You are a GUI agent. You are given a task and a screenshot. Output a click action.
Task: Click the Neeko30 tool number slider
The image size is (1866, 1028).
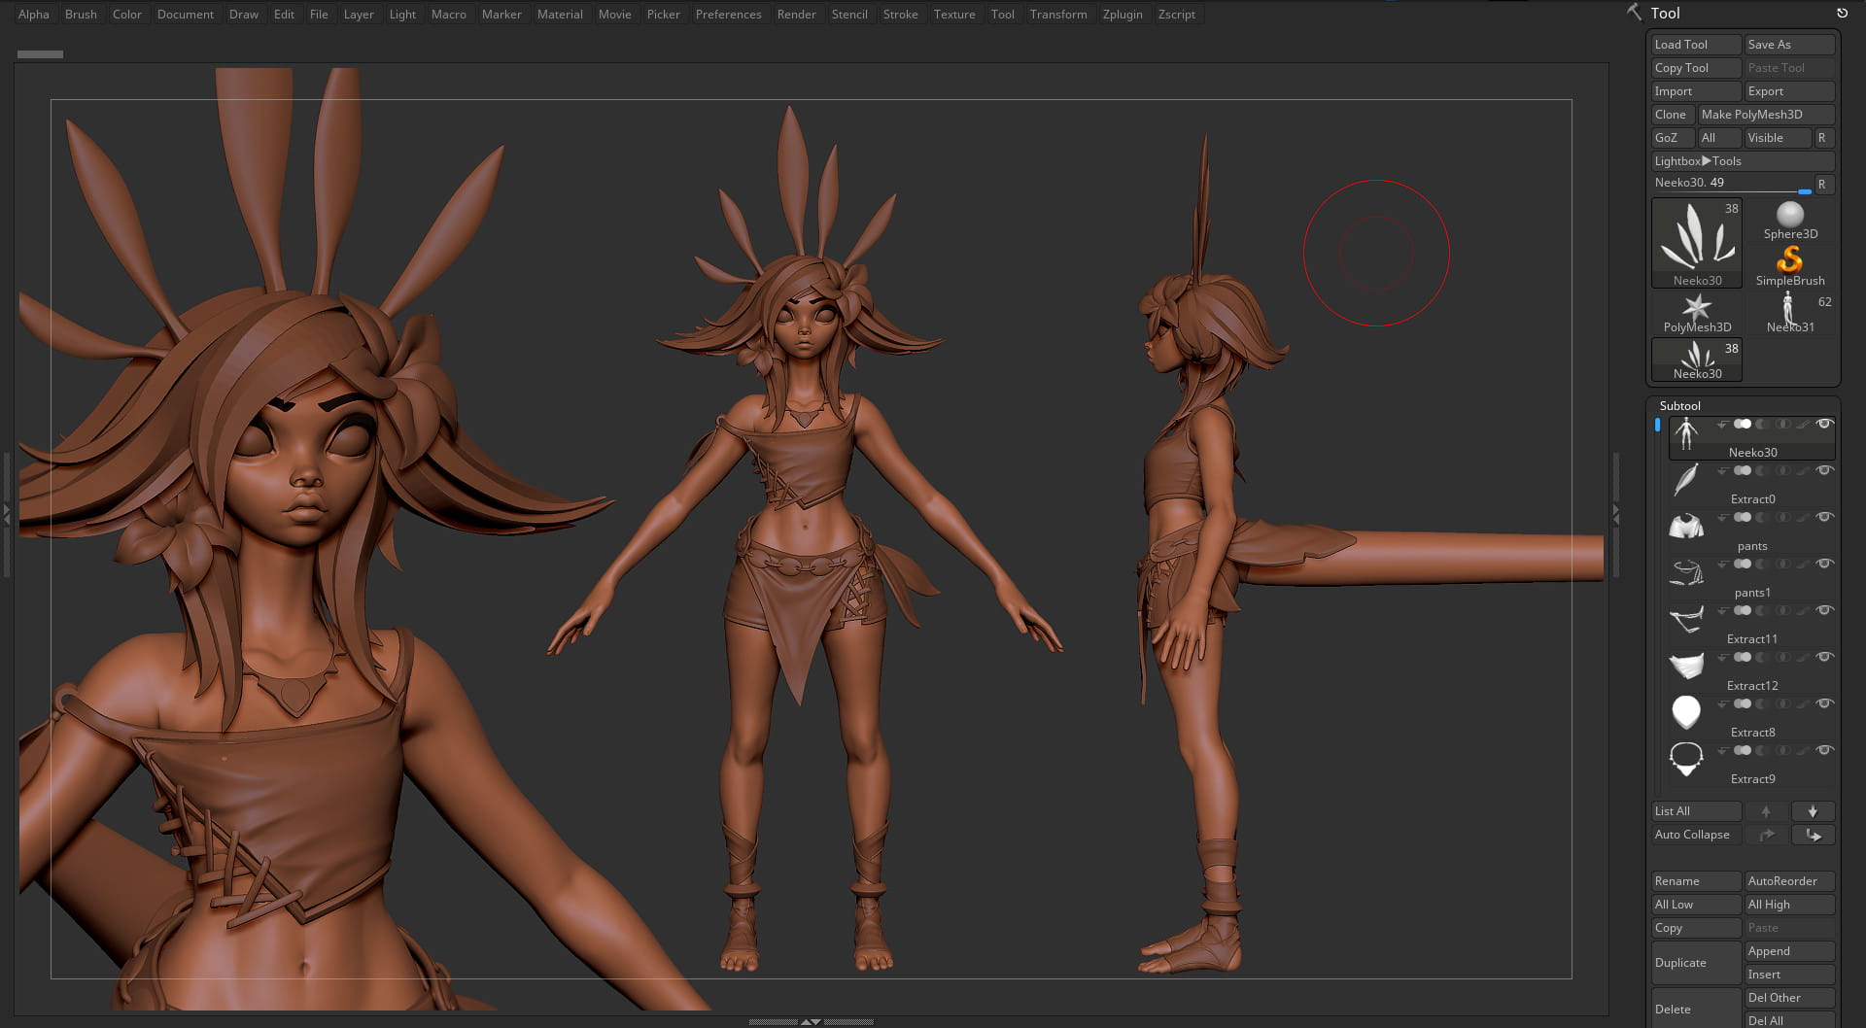pyautogui.click(x=1731, y=184)
